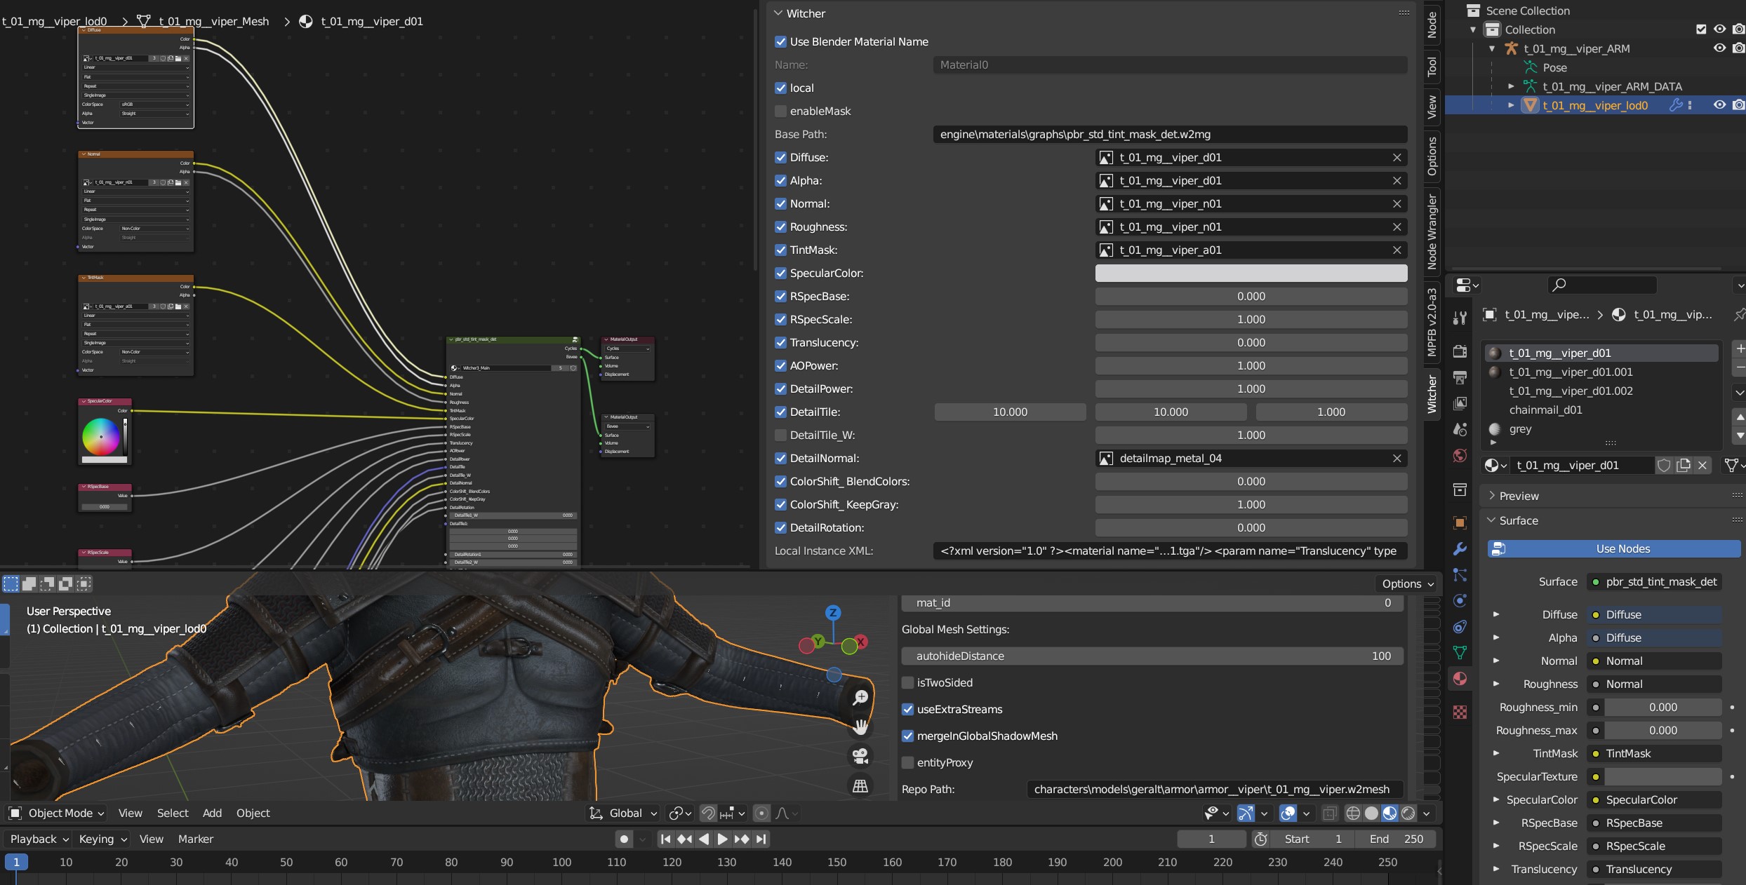Screen dimensions: 1746x885
Task: Open the Global transform orientation dropdown
Action: [624, 813]
